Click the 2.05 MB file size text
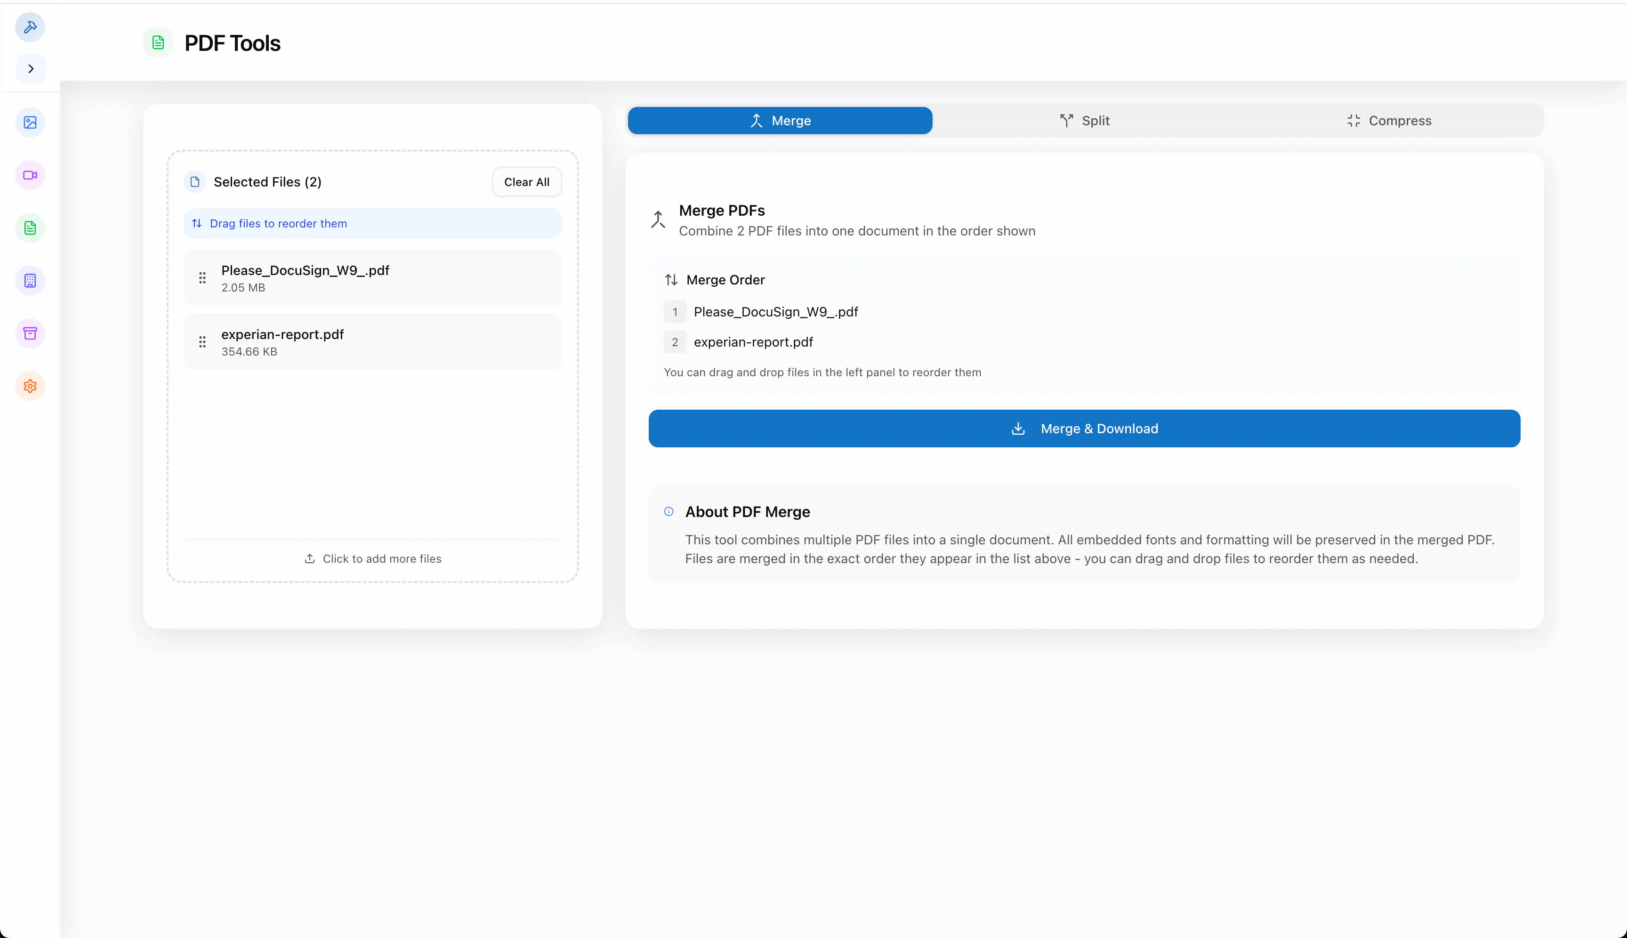This screenshot has height=938, width=1627. click(243, 288)
